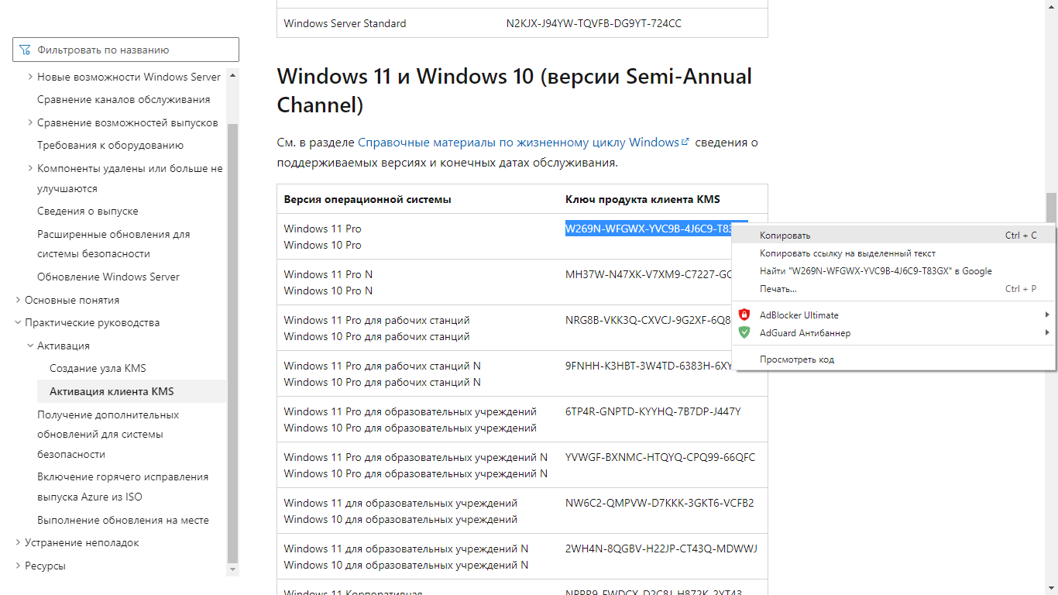Open the Создание узла KMS page
Image resolution: width=1058 pixels, height=595 pixels.
click(x=98, y=369)
